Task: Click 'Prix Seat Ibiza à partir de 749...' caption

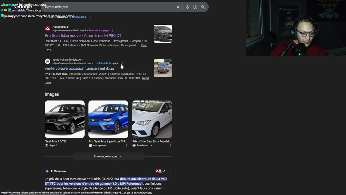Action: pos(108,141)
